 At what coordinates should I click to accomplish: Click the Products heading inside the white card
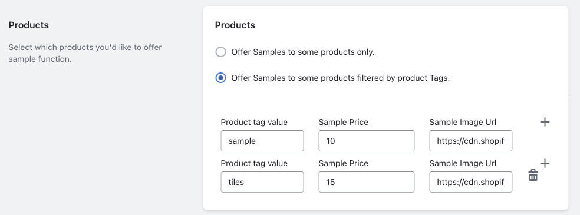tap(235, 25)
